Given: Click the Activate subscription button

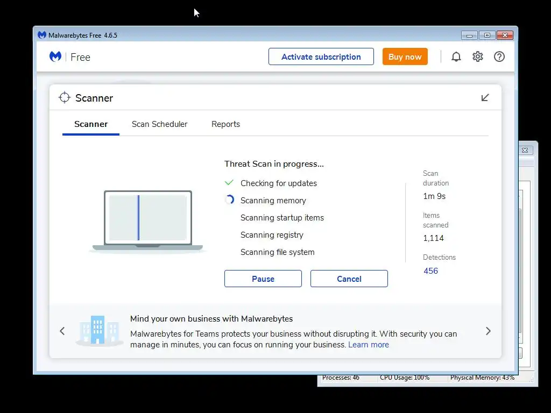Looking at the screenshot, I should [x=321, y=56].
